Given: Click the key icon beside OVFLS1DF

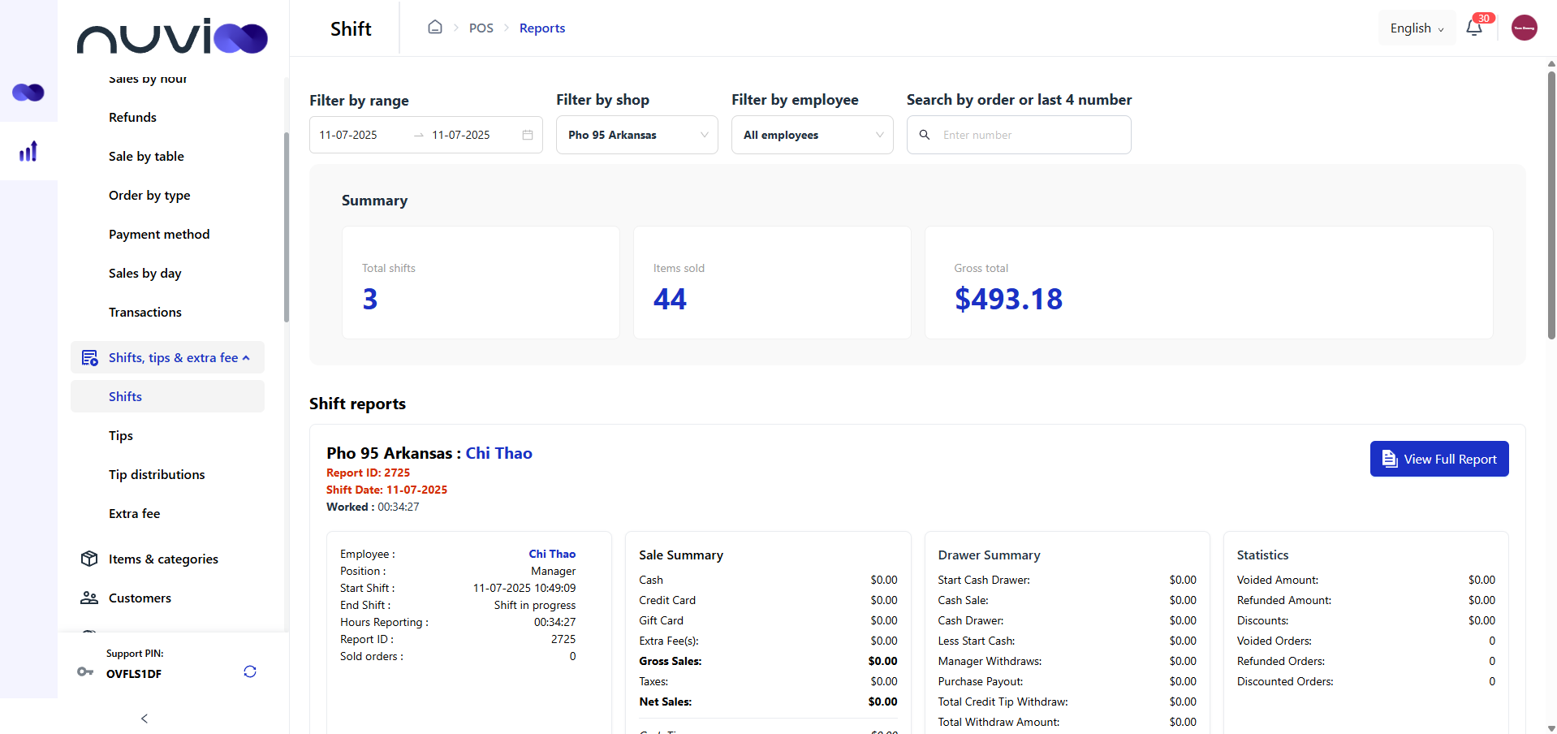Looking at the screenshot, I should (84, 672).
